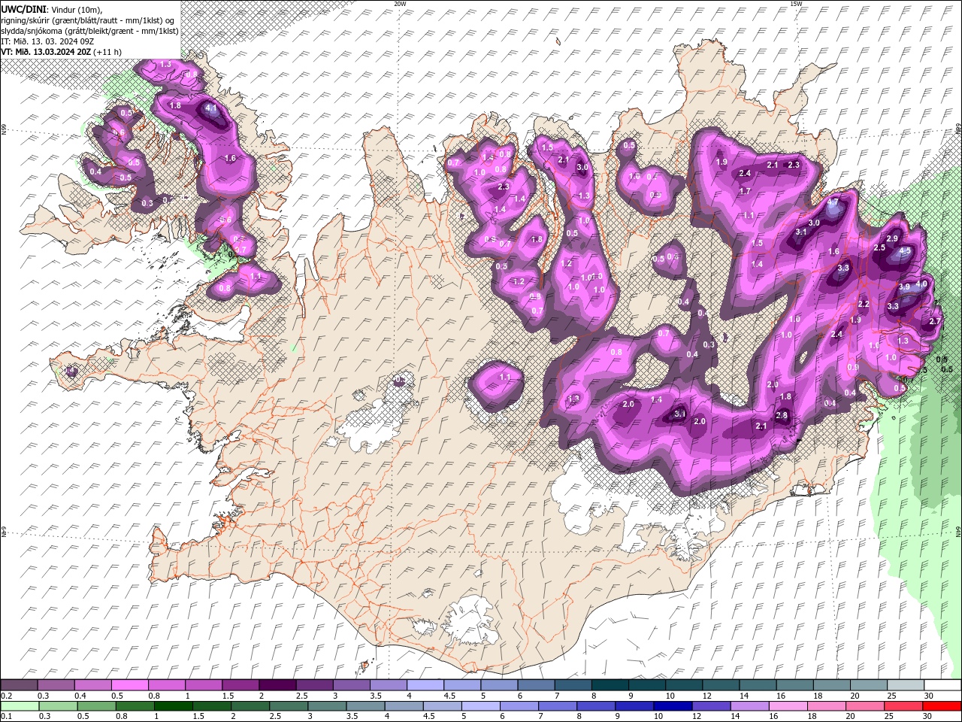Click the palest green swatch between 0.1 and 0.3

pyautogui.click(x=19, y=705)
